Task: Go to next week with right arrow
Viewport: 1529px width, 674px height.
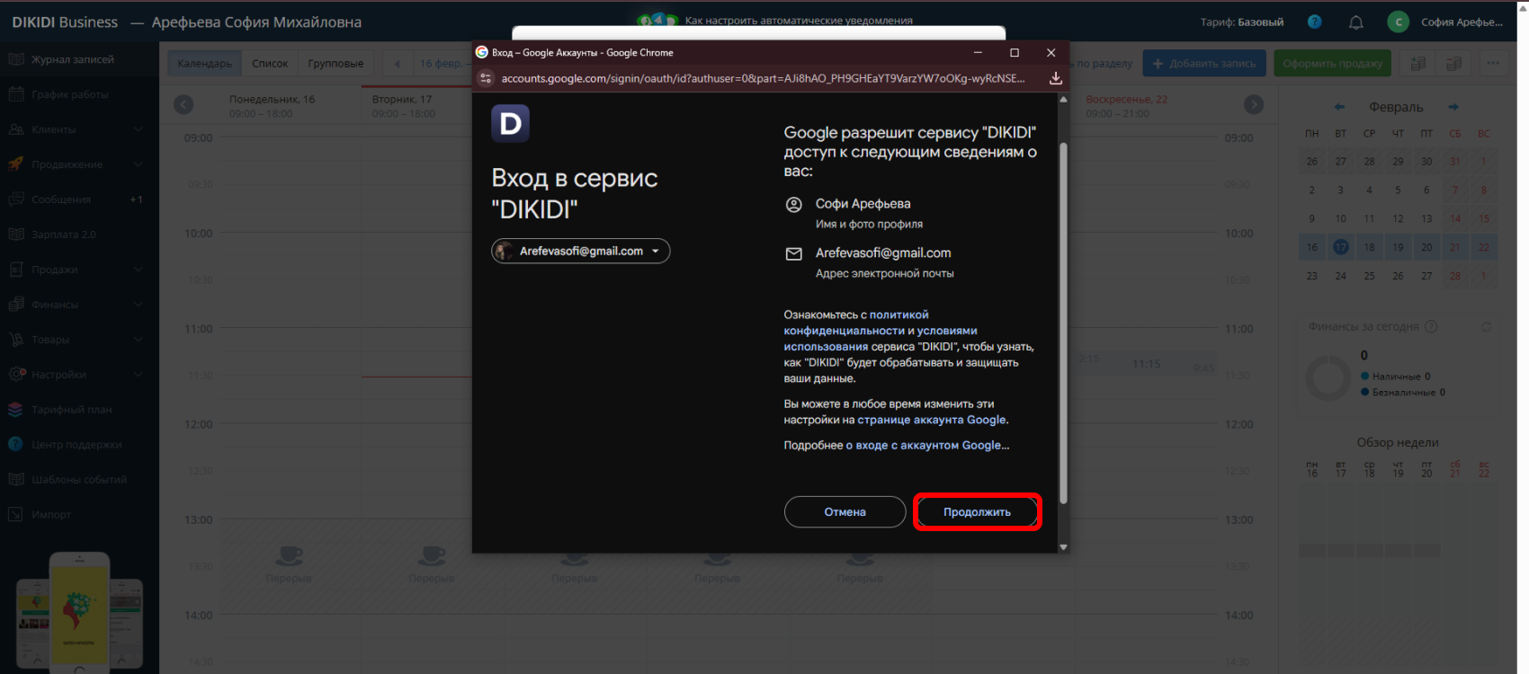Action: [1253, 105]
